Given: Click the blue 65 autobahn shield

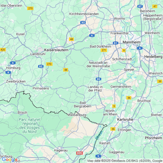Looking at the screenshot, I should coord(98,79).
